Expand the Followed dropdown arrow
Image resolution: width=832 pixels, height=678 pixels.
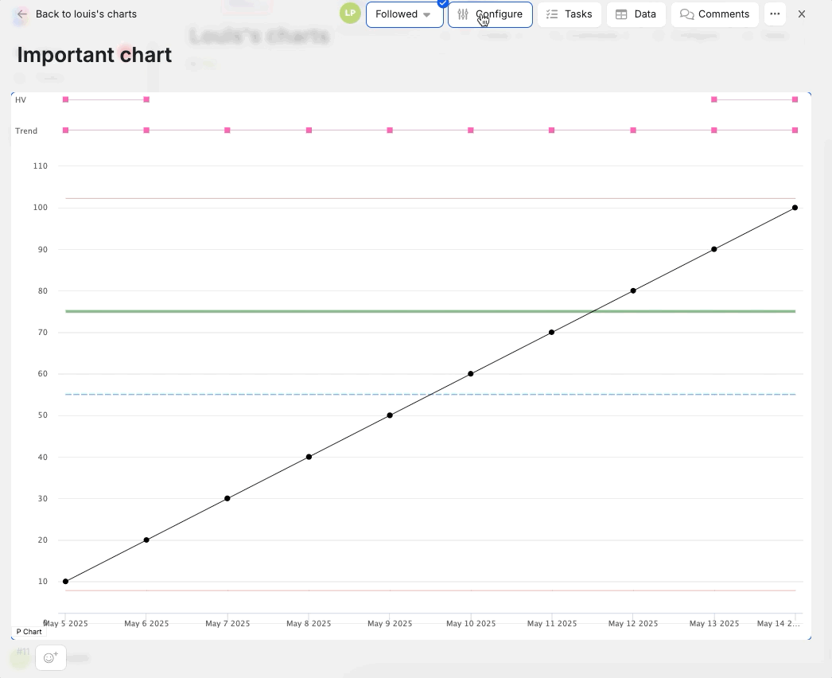click(x=427, y=15)
